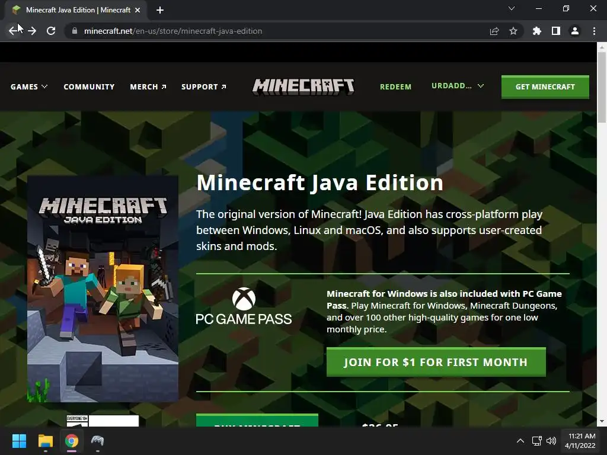Viewport: 607px width, 455px height.
Task: Close the Minecraft Java Edition tab
Action: click(x=138, y=10)
